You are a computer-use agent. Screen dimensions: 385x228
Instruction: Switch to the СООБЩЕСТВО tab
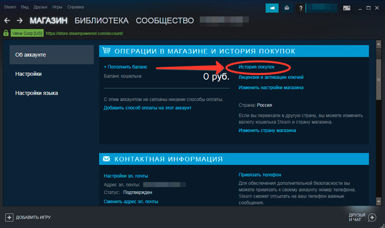(x=165, y=20)
